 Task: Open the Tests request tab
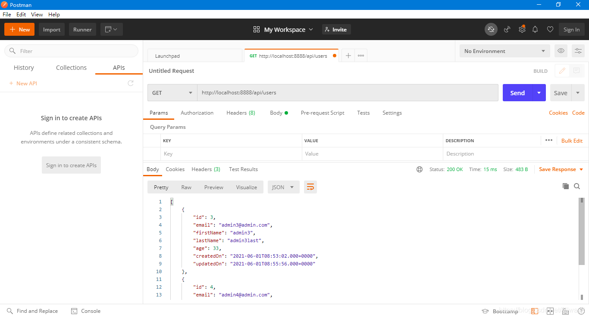(363, 113)
